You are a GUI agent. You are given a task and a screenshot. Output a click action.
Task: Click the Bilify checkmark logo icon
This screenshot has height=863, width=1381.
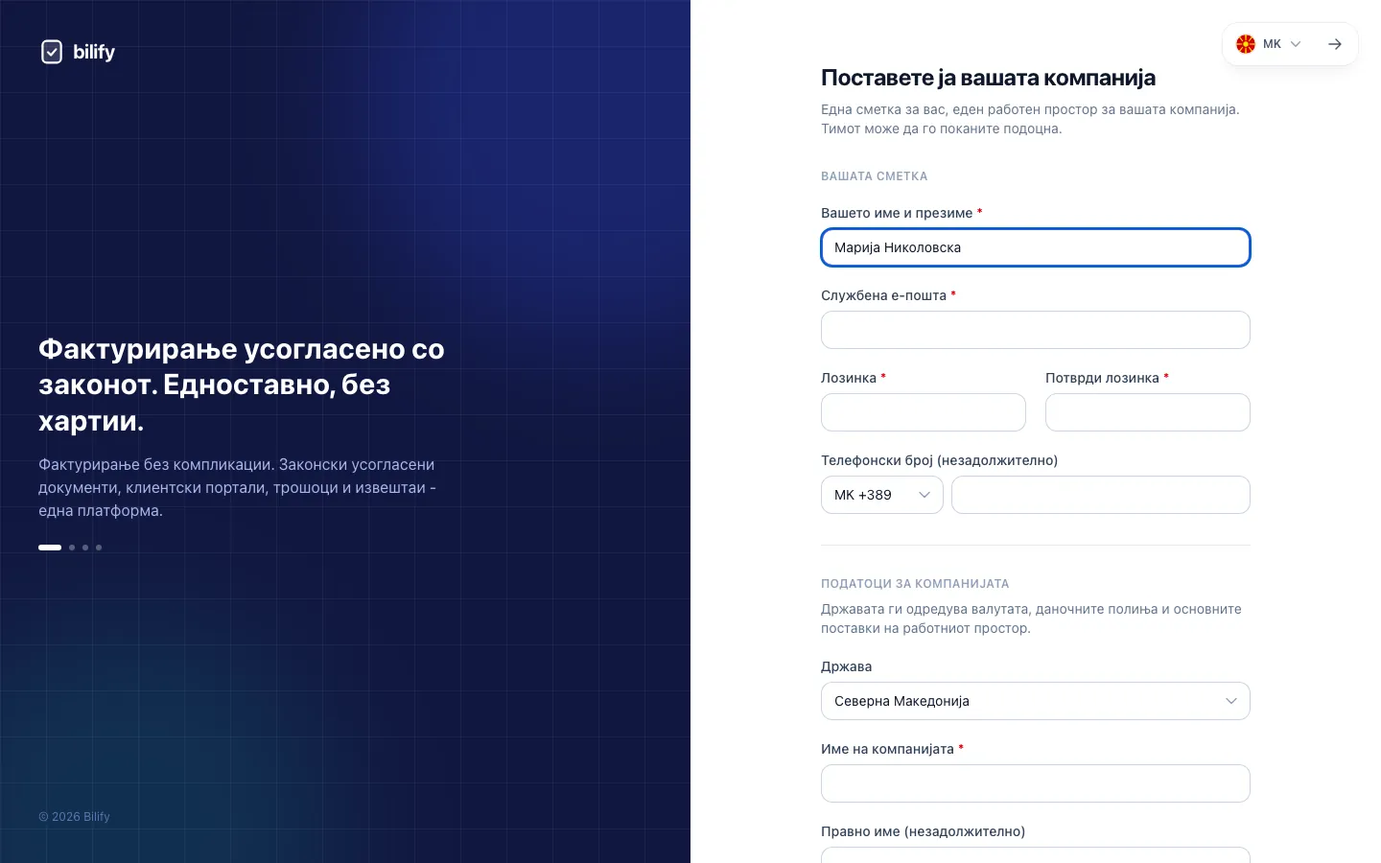coord(52,52)
